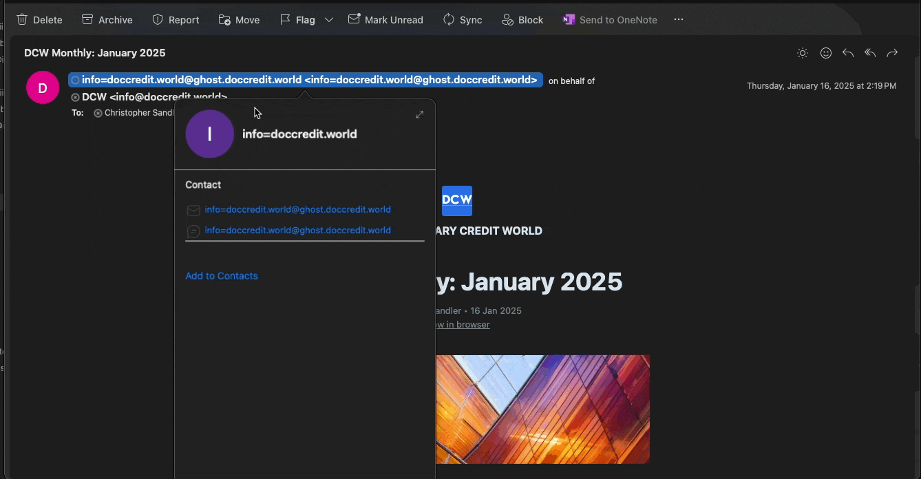Click the info=doccredit.world contact name heading
Image resolution: width=921 pixels, height=479 pixels.
299,134
